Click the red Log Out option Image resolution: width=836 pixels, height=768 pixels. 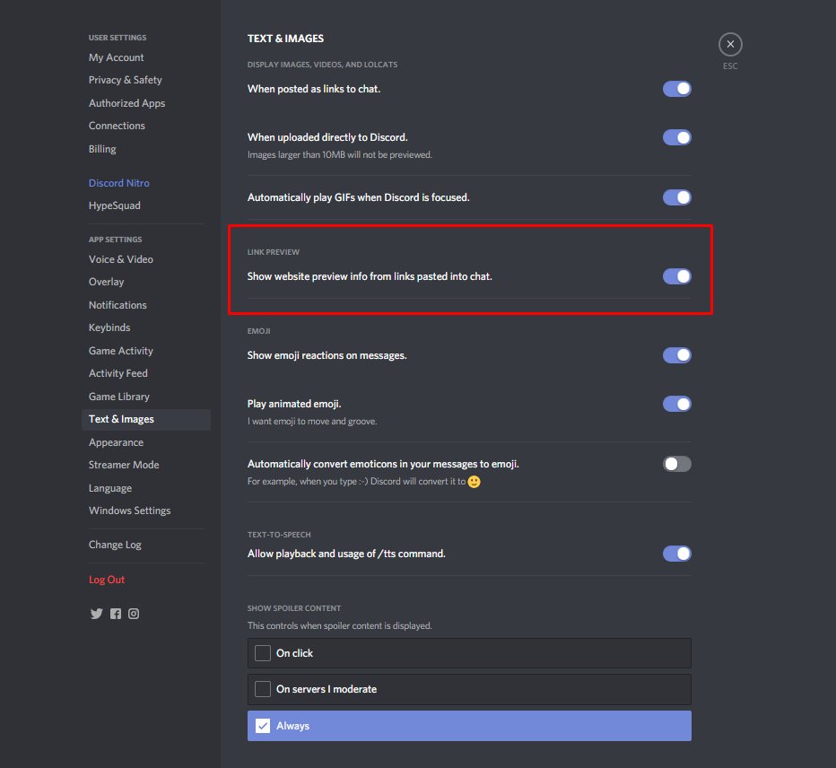tap(107, 580)
